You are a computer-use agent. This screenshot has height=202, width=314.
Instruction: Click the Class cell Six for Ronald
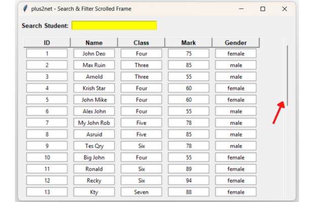point(141,169)
